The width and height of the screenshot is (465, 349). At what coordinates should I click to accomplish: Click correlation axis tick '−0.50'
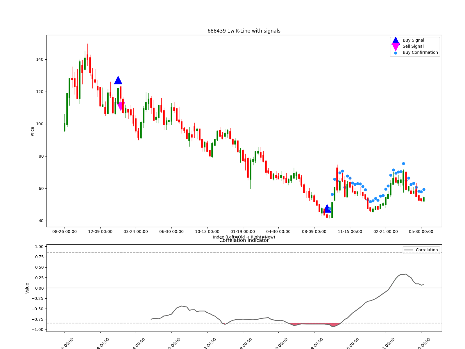coord(38,309)
